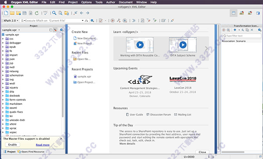263x159 pixels.
Task: Open XPath settings gear icon
Action: (x=92, y=20)
